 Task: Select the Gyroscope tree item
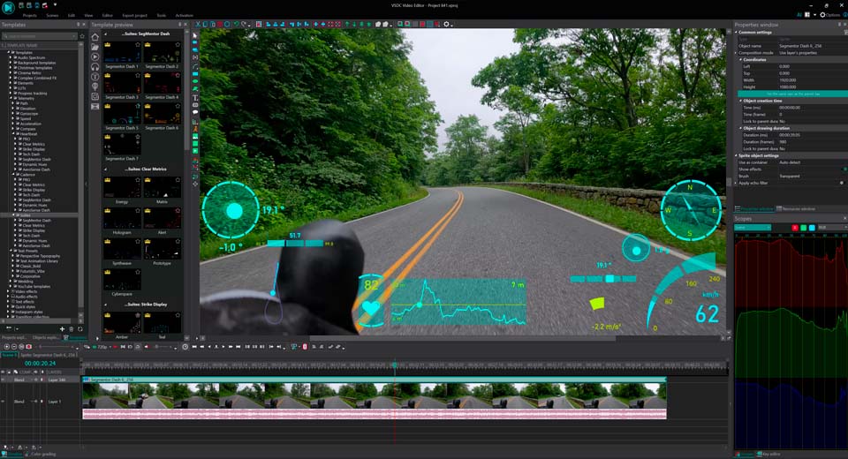pos(28,114)
